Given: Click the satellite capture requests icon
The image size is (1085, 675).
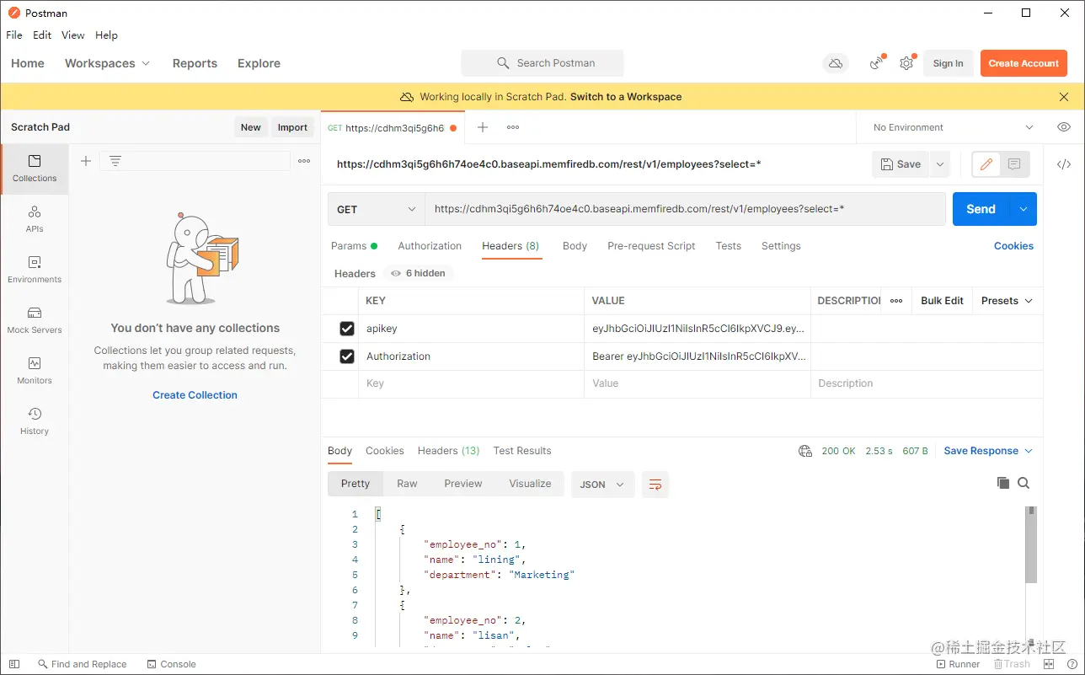Looking at the screenshot, I should pos(878,63).
